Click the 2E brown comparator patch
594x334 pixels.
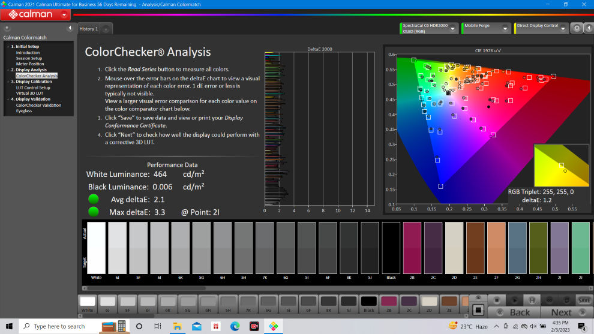pyautogui.click(x=475, y=248)
